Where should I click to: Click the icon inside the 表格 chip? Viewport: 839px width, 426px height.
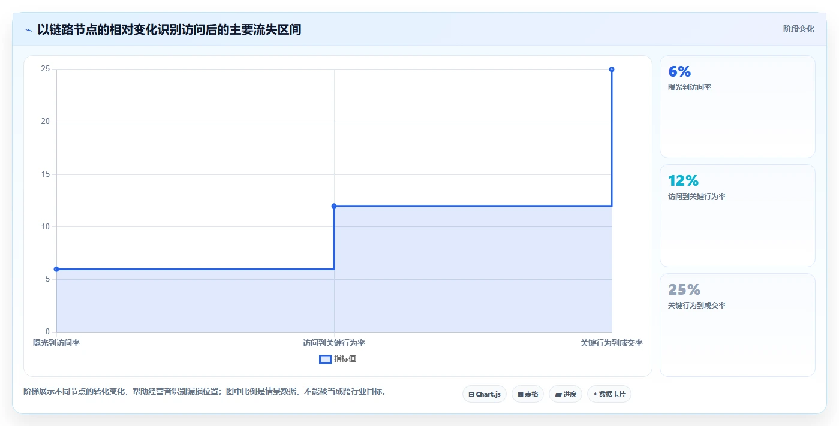coord(521,395)
